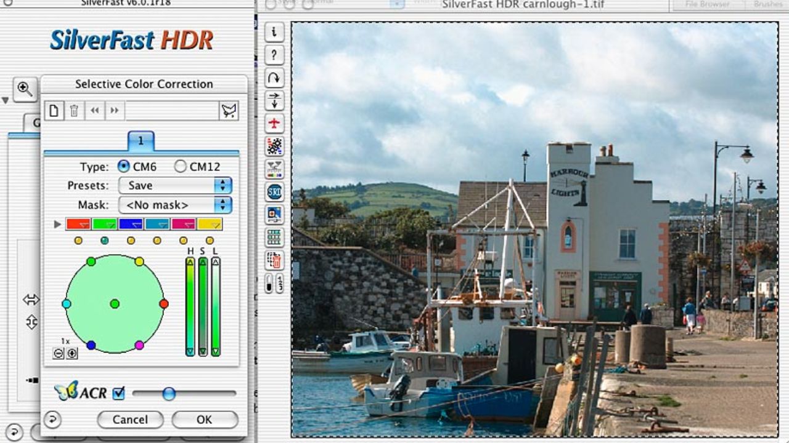789x443 pixels.
Task: Click the main window reset arrow button
Action: 13,432
